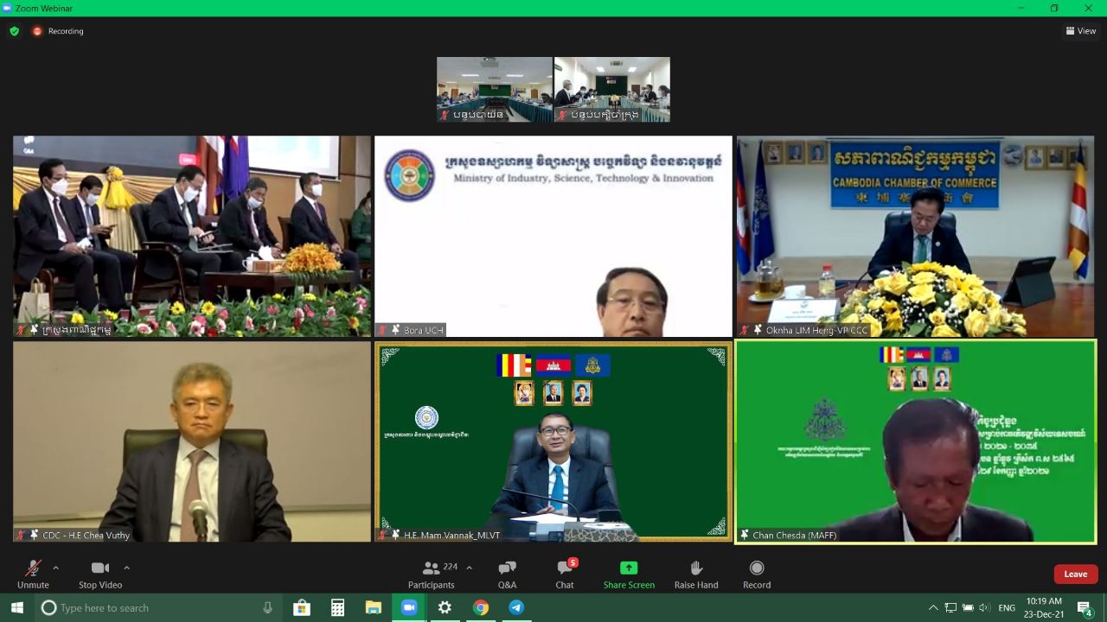Screen dimensions: 1107x622
Task: Select CDC - H.E Chea Vuthy video tile
Action: pyautogui.click(x=192, y=441)
